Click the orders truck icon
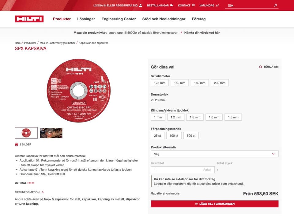The width and height of the screenshot is (294, 217). (x=171, y=6)
